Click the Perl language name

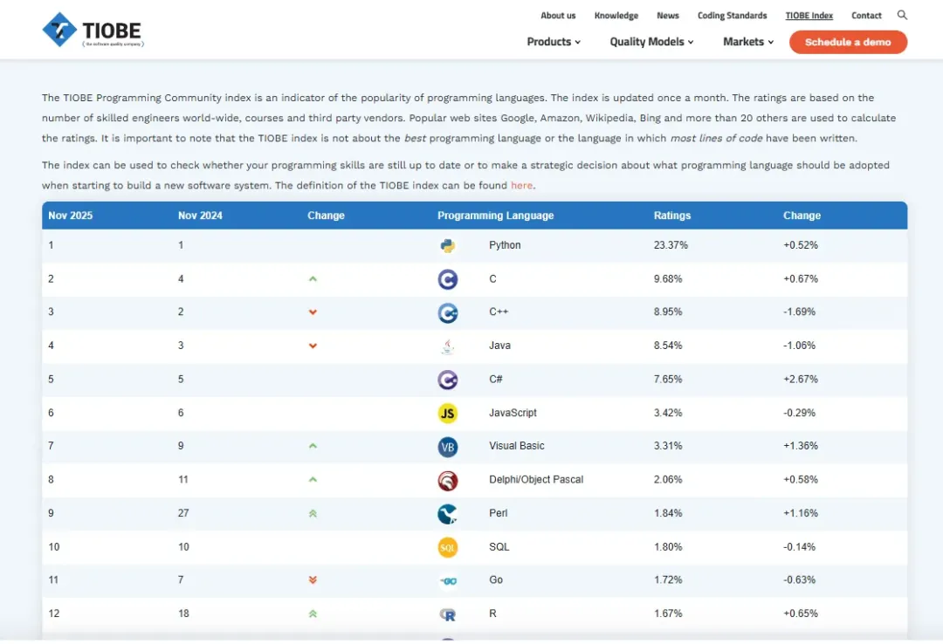point(498,513)
